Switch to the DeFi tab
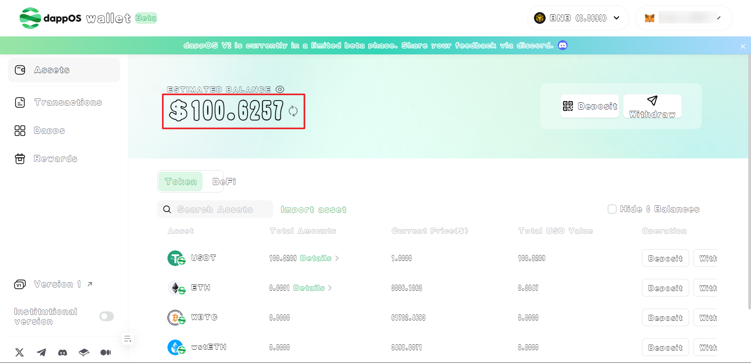The image size is (751, 363). tap(224, 181)
